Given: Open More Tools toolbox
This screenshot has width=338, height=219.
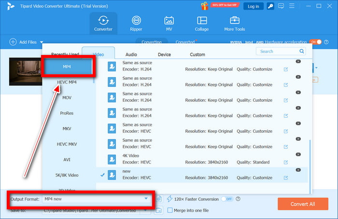Looking at the screenshot, I should coord(235,23).
